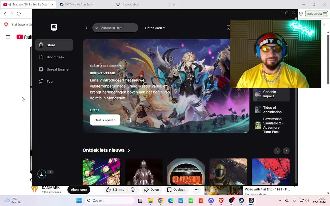Screen dimensions: 330x206
Task: Add Genshin Impact to wishlist via bookmark
Action: [x=129, y=120]
